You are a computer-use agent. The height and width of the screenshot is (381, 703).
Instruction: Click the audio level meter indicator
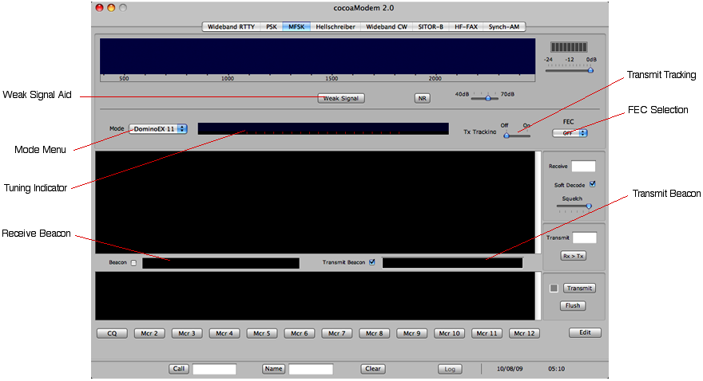point(569,47)
